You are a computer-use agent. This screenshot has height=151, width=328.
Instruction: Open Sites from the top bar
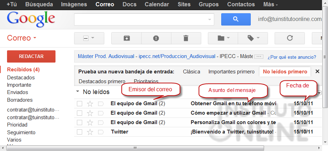click(184, 5)
